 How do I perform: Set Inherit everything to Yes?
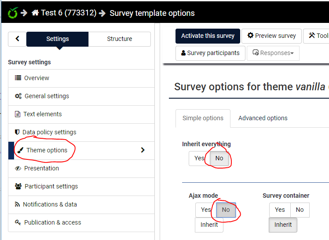coord(199,158)
